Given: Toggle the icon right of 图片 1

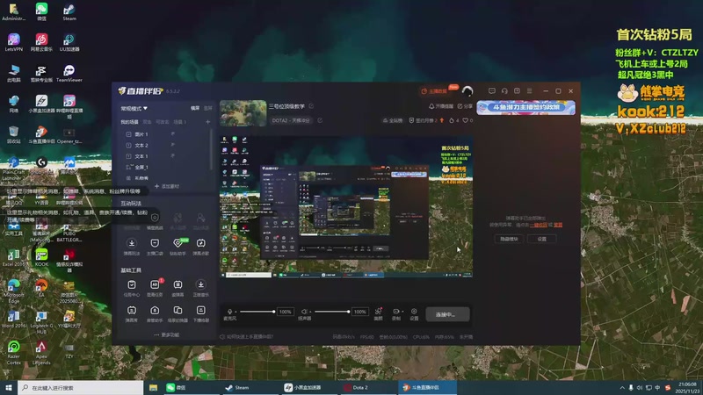Looking at the screenshot, I should [x=172, y=134].
